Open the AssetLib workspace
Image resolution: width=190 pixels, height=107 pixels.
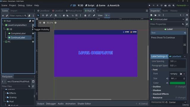(113, 5)
